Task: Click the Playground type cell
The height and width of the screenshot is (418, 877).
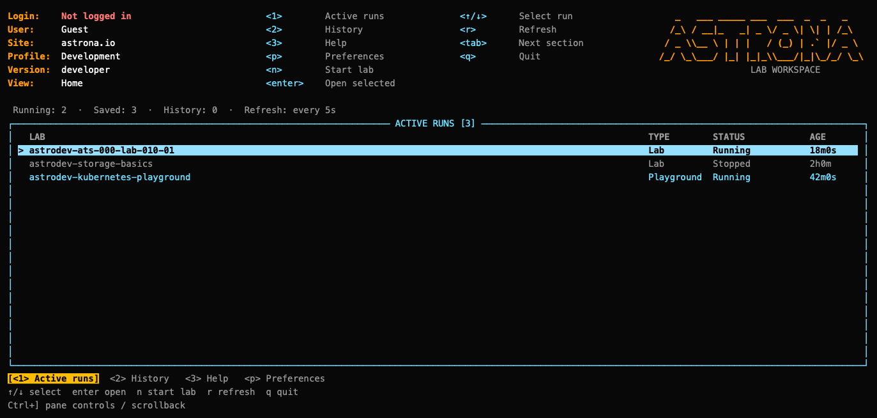Action: pos(675,177)
